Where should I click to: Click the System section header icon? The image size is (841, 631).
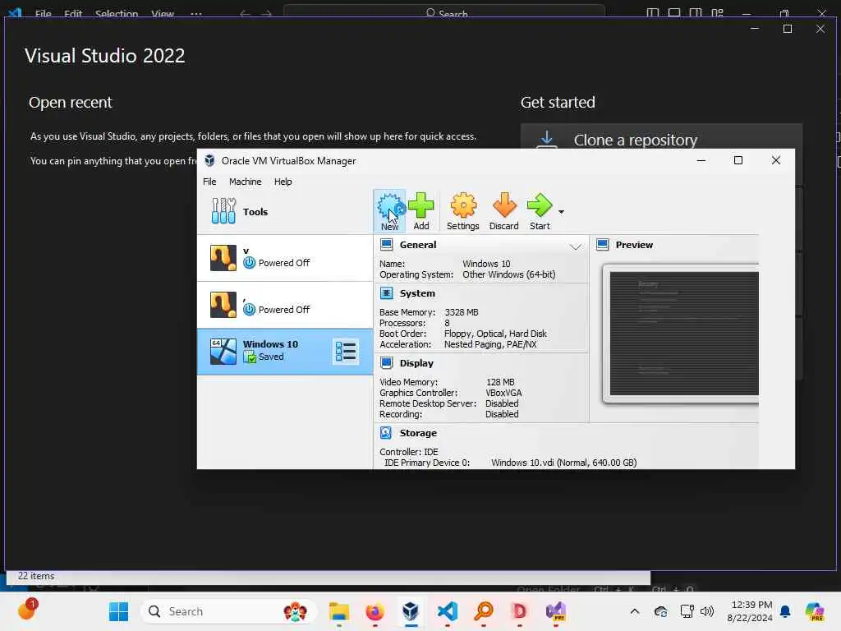coord(386,293)
